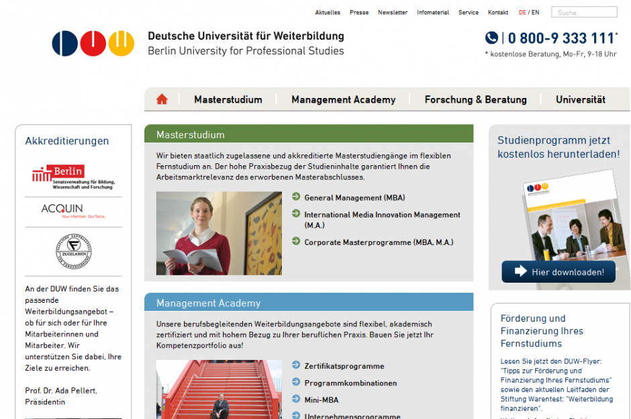The width and height of the screenshot is (631, 419).
Task: Follow the Corporate Masterprogramme link
Action: click(x=379, y=242)
